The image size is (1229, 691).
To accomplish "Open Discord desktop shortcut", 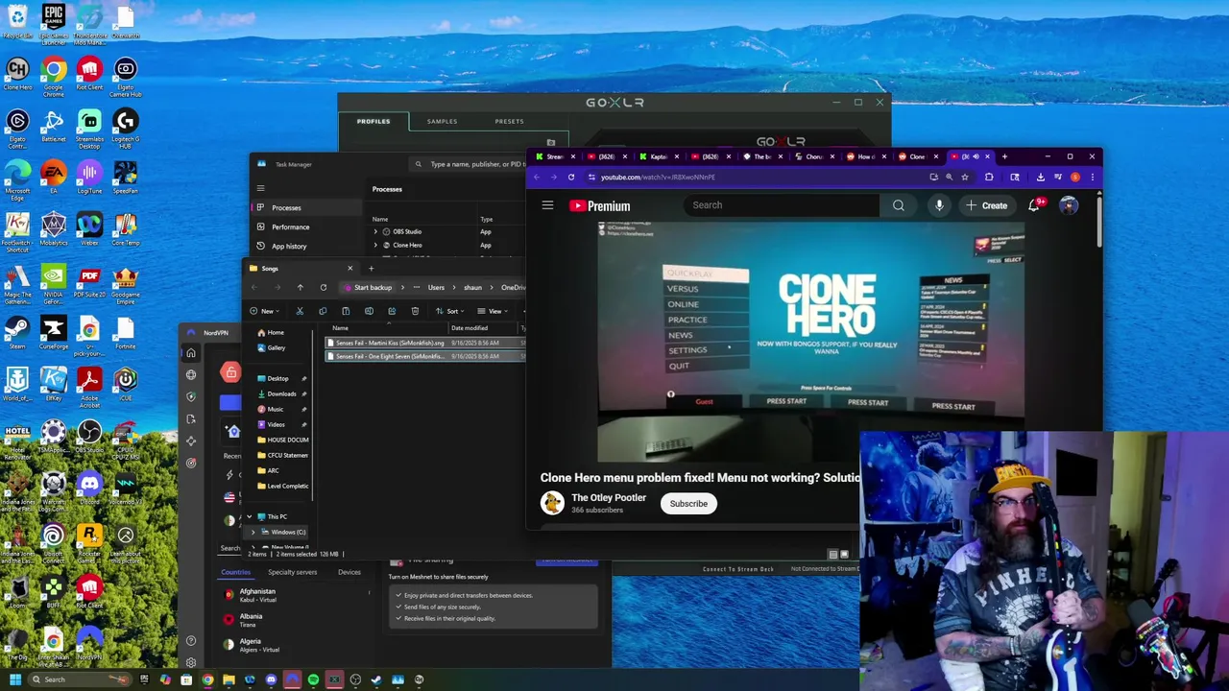I will click(89, 489).
